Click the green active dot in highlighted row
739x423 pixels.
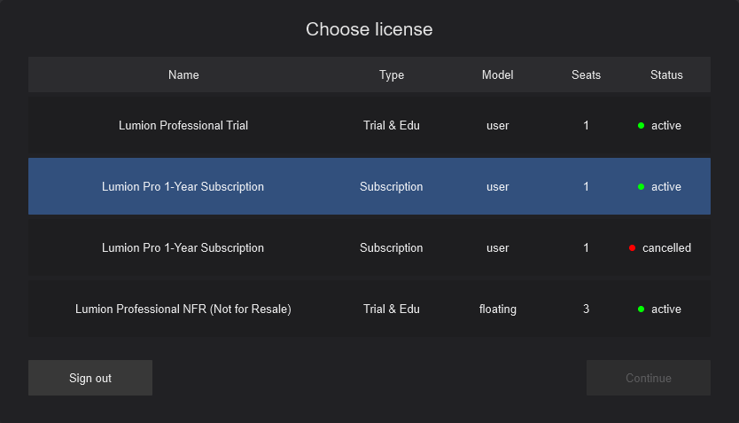click(x=641, y=187)
